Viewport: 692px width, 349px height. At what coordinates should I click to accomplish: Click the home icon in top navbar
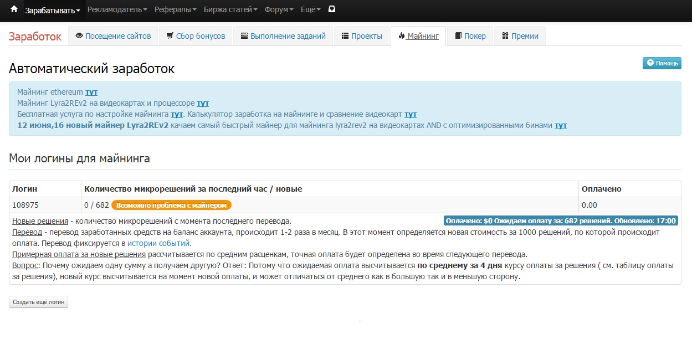(x=14, y=9)
